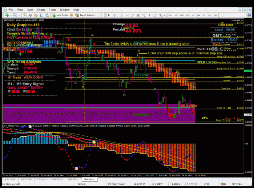Viewport: 254px width, 188px height.
Task: Select the Vertical Line drawing tool
Action: 121,15
